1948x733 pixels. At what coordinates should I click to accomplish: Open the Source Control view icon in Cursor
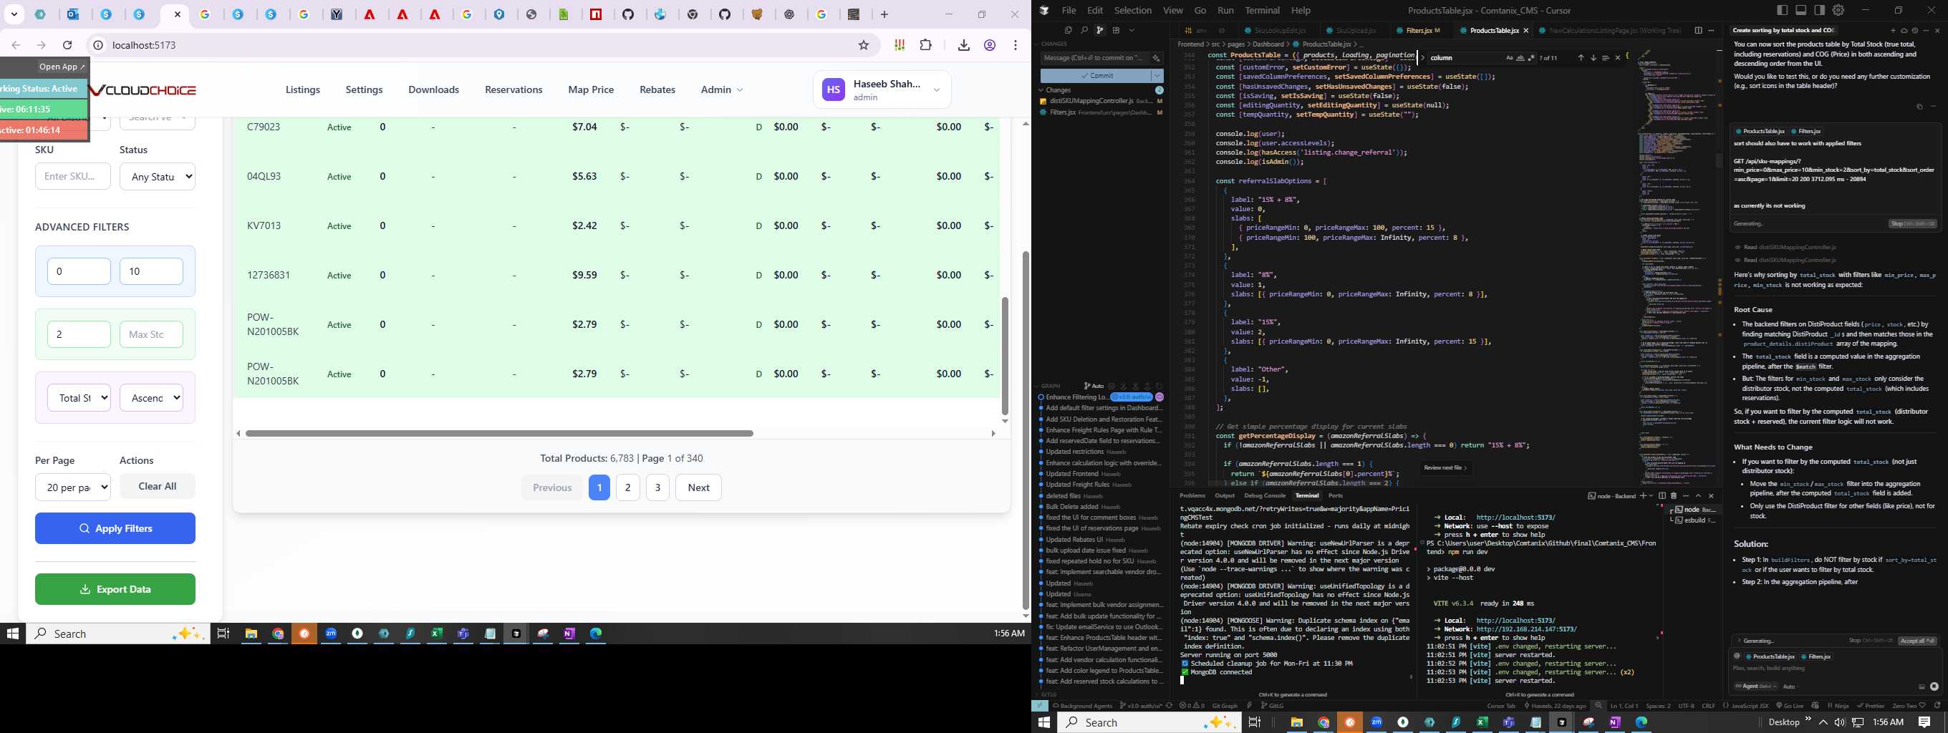point(1099,30)
